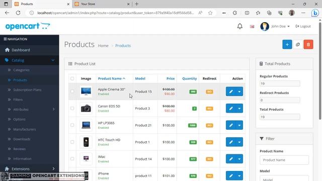
Task: Check the HP LP3065 row checkbox
Action: [72, 125]
